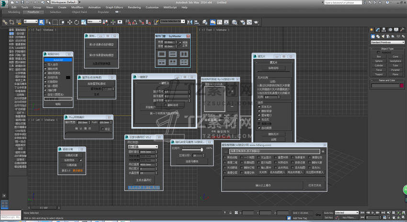Open the Edit menu
This screenshot has height=222, width=407.
tap(14, 7)
